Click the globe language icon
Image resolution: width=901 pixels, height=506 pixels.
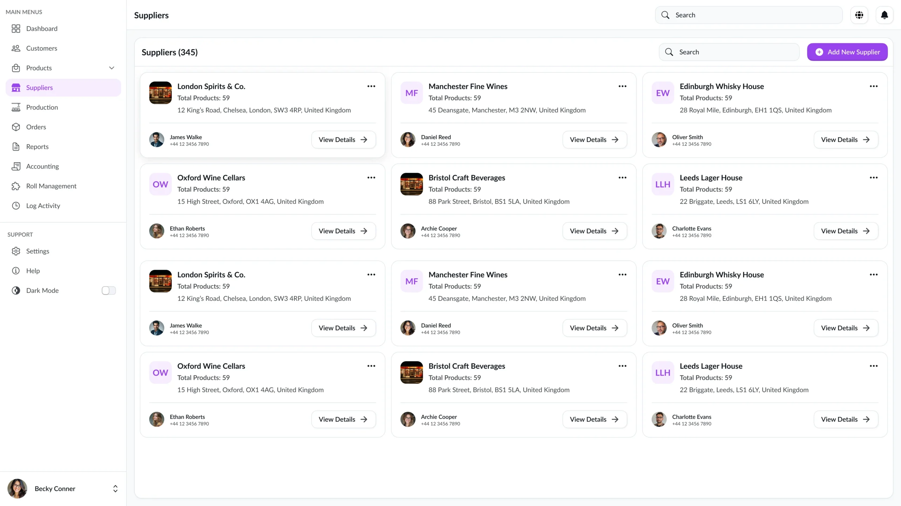click(x=859, y=15)
